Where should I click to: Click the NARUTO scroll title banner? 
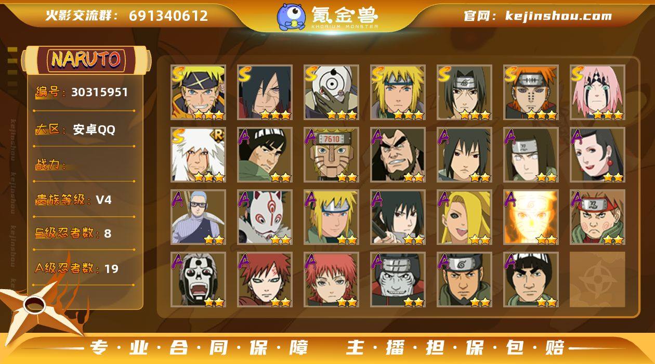click(86, 60)
